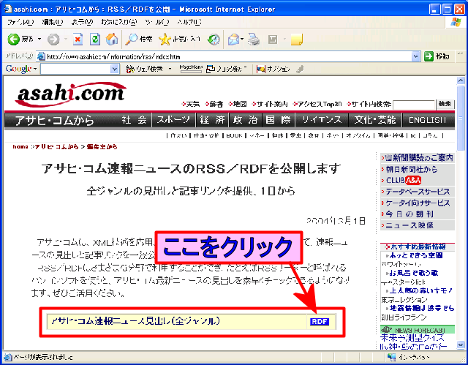Viewport: 468px width, 365px height.
Task: Click the site search 検索 button
Action: [445, 104]
